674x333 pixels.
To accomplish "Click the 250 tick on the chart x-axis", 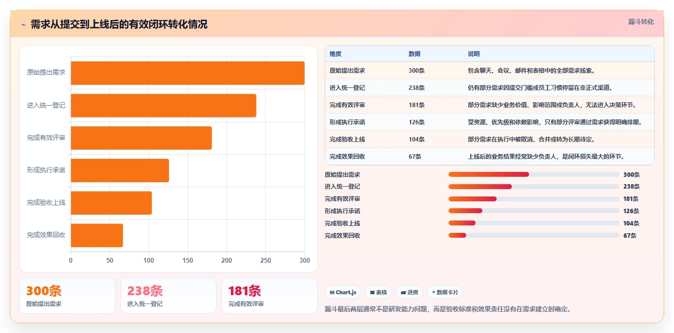I will pos(266,260).
